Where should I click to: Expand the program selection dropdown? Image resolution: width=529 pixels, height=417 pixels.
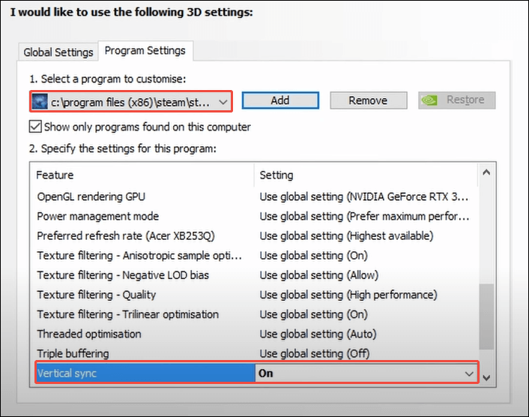coord(223,101)
